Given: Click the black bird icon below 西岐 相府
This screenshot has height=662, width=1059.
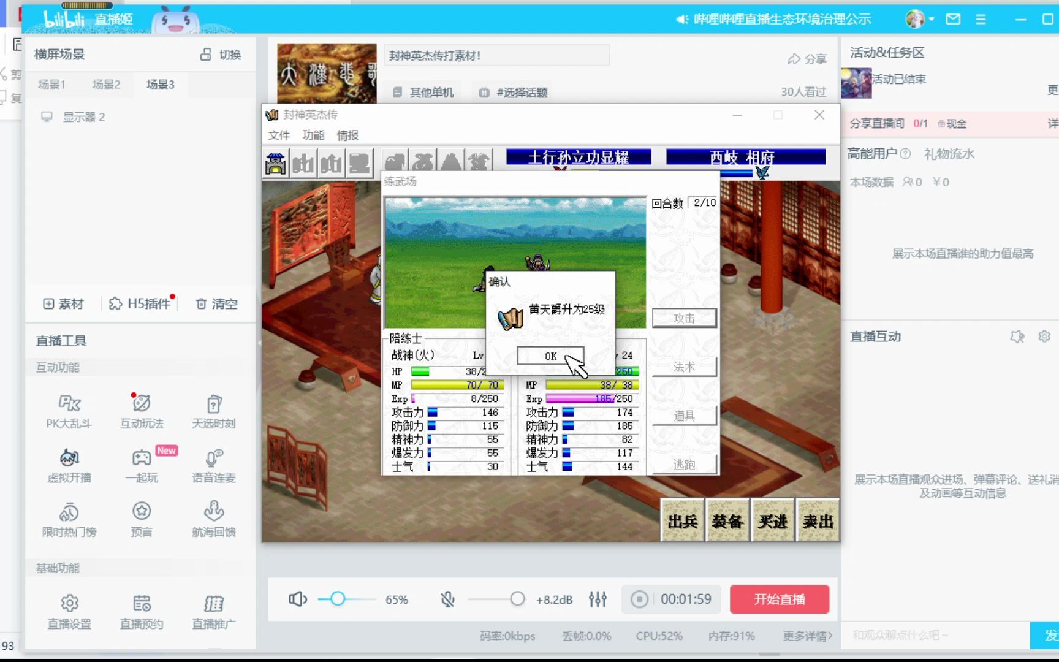Looking at the screenshot, I should tap(762, 173).
